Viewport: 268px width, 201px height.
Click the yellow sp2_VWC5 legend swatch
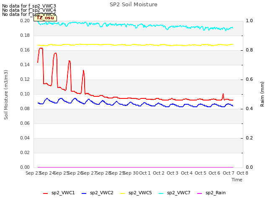click(x=123, y=193)
